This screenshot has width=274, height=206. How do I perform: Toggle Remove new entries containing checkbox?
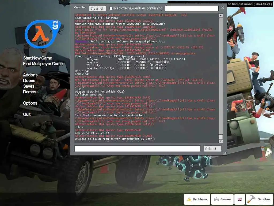pyautogui.click(x=111, y=8)
